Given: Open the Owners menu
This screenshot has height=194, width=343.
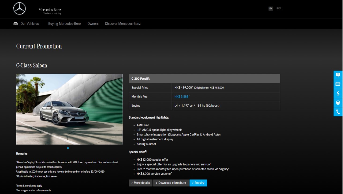Looking at the screenshot, I should click(x=93, y=24).
